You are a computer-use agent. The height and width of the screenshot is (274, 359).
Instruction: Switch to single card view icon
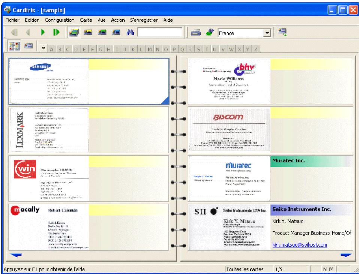pos(29,46)
